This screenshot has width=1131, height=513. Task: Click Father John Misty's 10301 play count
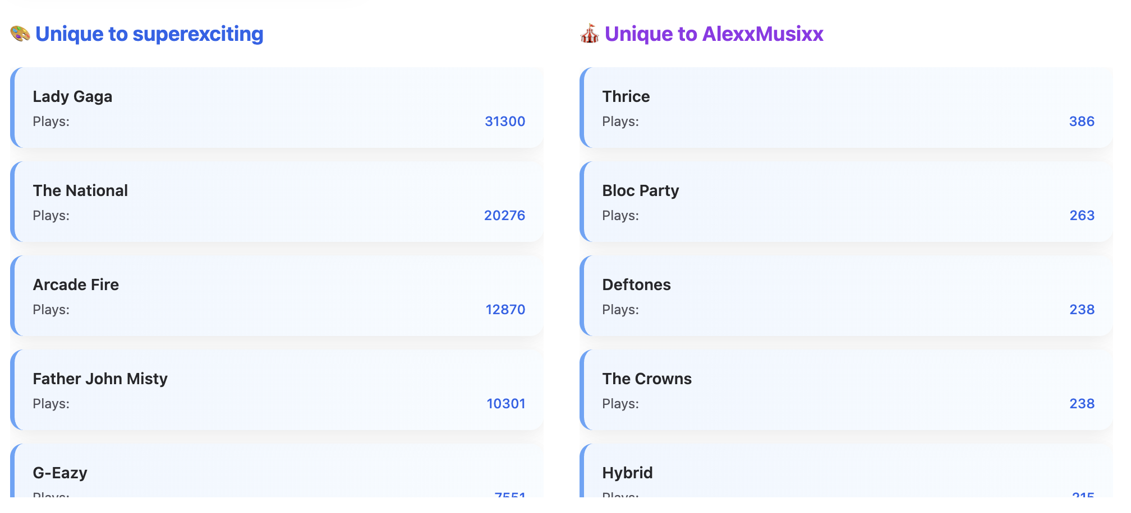505,404
